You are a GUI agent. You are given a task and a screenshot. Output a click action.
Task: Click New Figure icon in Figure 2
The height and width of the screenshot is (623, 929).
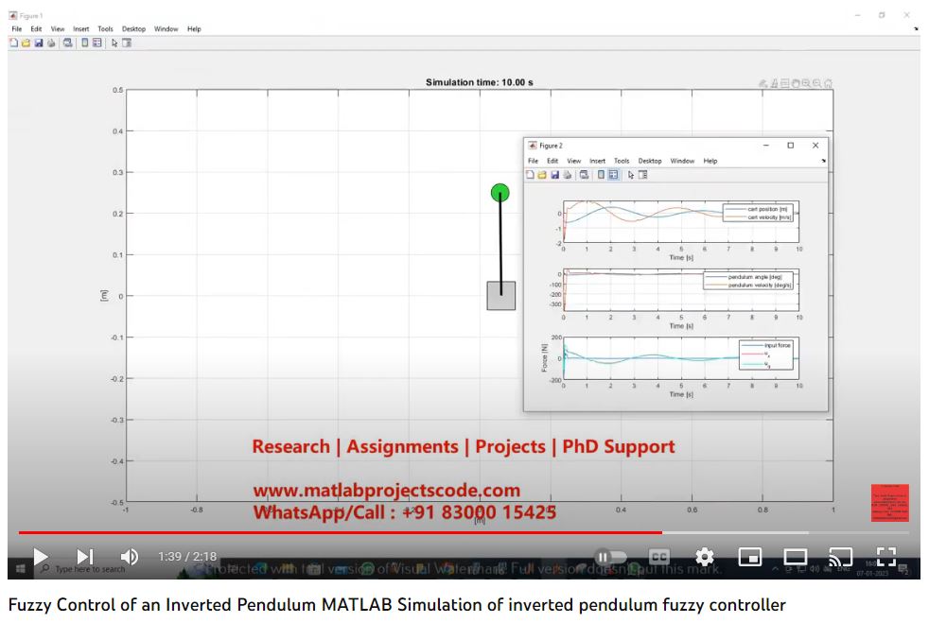531,175
